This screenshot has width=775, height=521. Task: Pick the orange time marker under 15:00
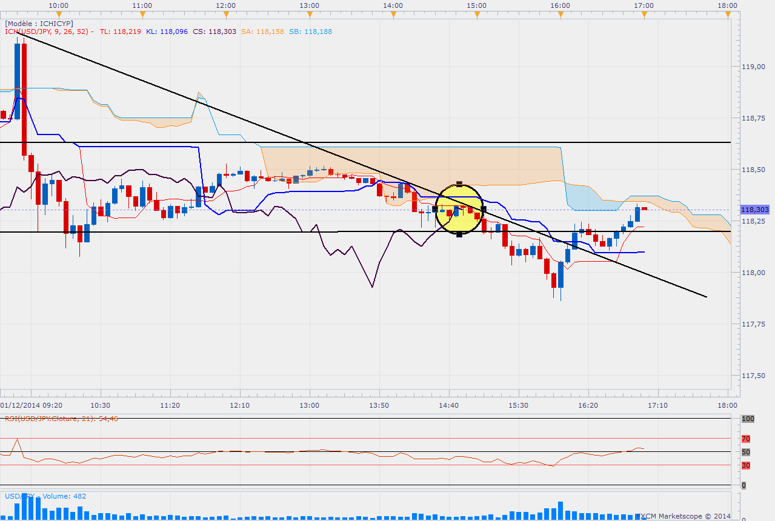point(476,15)
